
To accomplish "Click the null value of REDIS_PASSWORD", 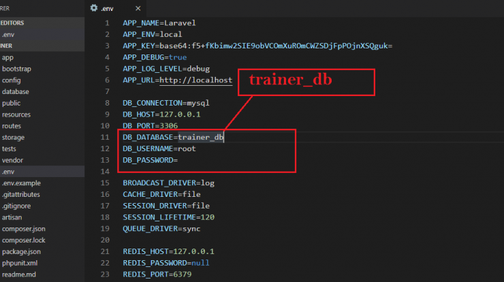I will tap(200, 263).
